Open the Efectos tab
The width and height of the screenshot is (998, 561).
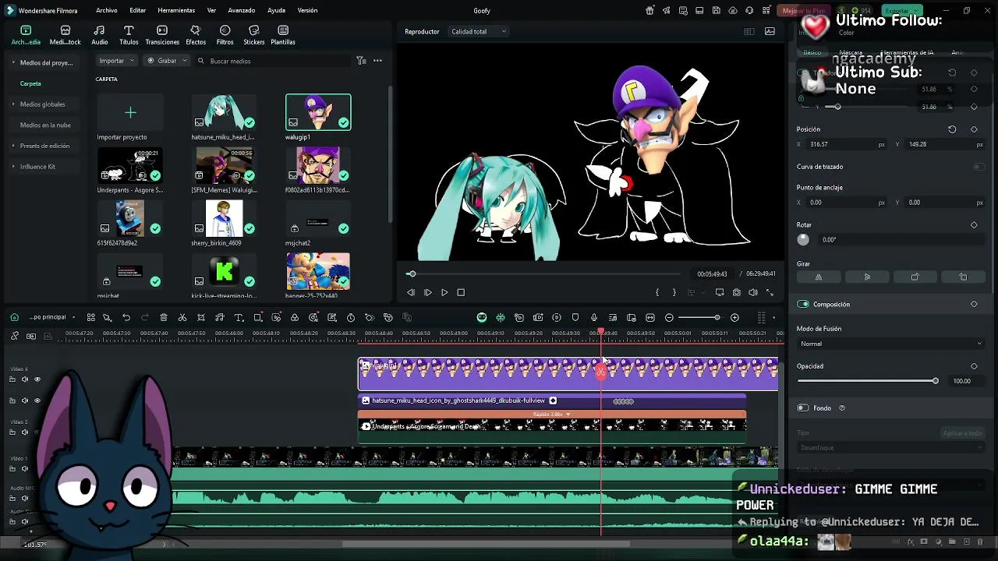coord(196,35)
